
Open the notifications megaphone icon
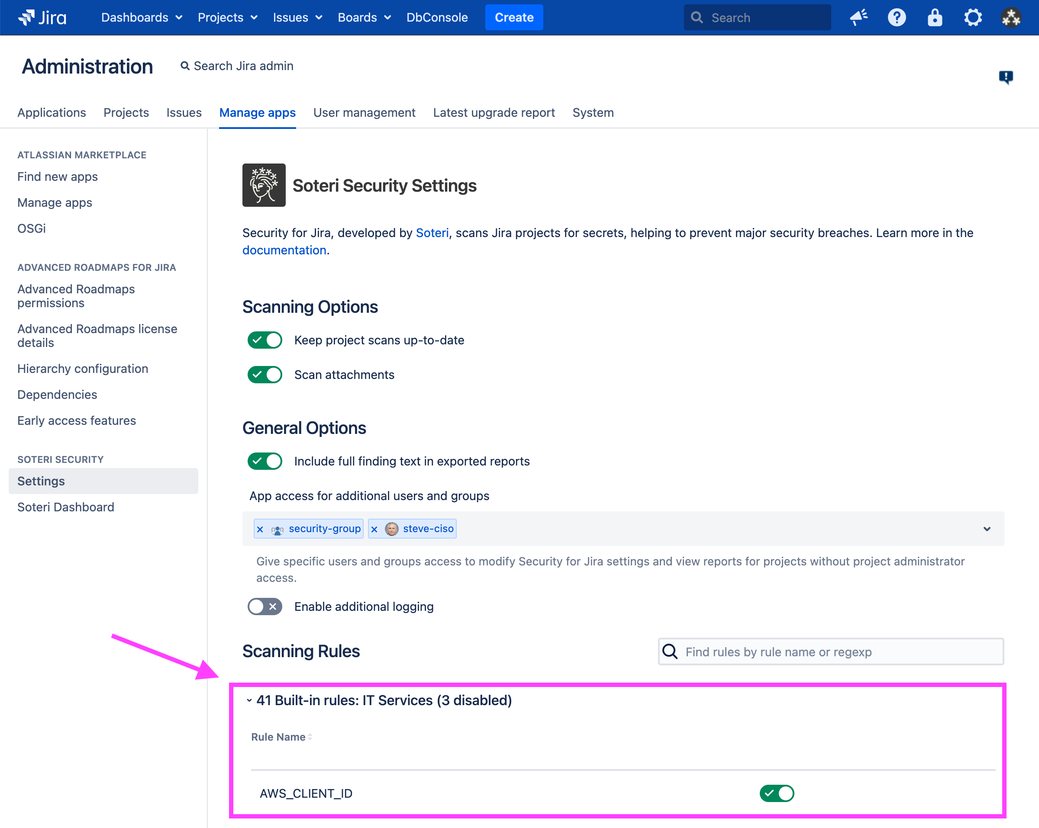pos(858,17)
